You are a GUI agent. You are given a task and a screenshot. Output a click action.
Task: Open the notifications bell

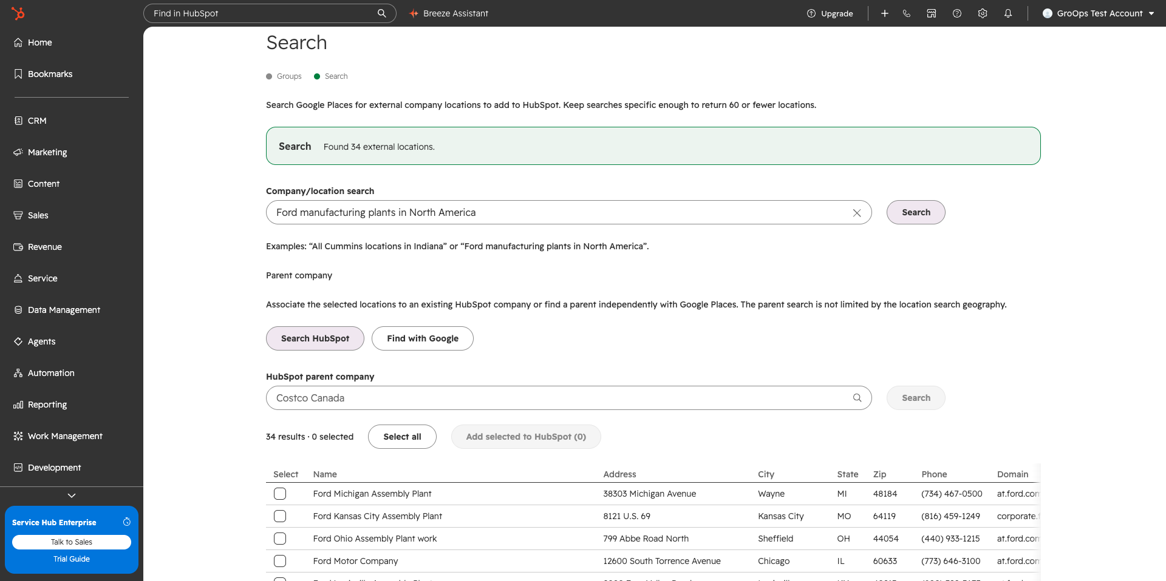coord(1008,13)
